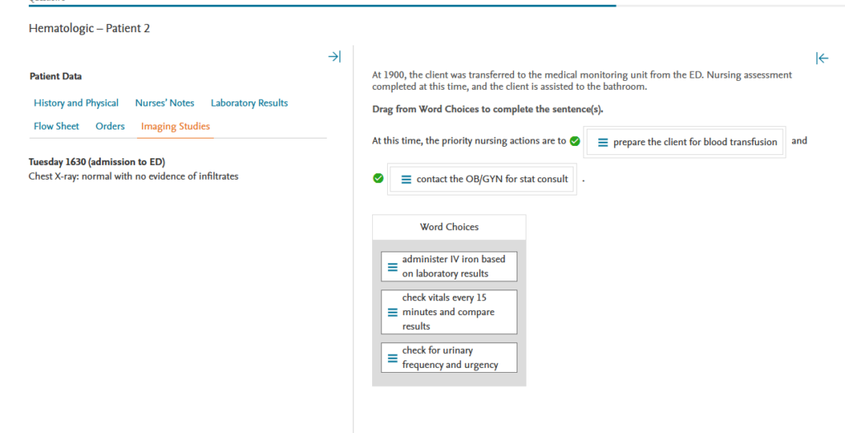Select the Imaging Studies tab
This screenshot has height=433, width=845.
coord(175,126)
